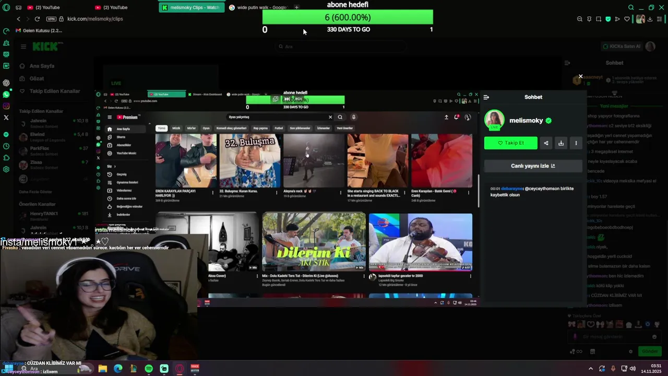Download the clip
This screenshot has height=376, width=668.
pyautogui.click(x=561, y=143)
